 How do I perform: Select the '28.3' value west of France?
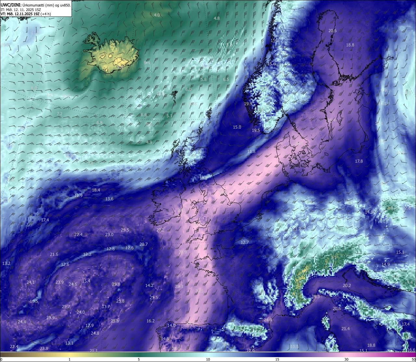[x=179, y=287]
